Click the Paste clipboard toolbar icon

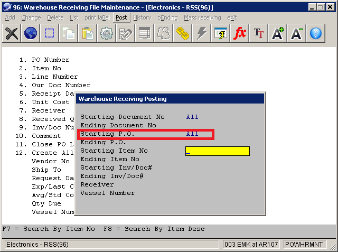pyautogui.click(x=87, y=33)
